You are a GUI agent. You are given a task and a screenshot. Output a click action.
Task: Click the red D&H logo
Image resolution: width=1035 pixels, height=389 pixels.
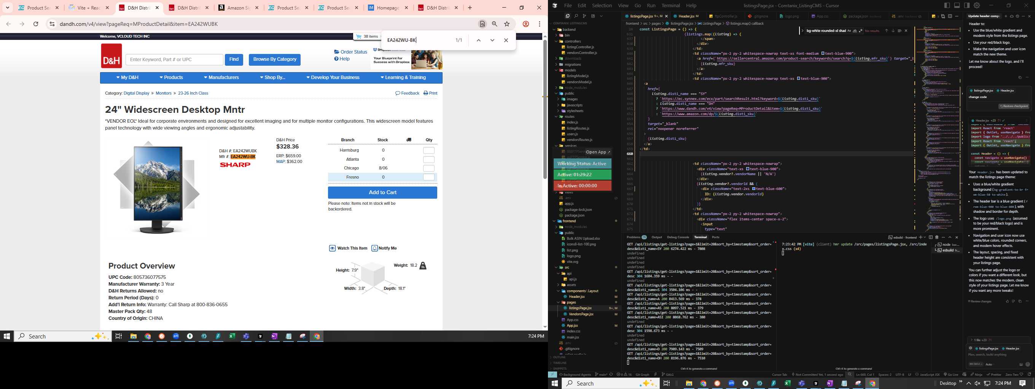(x=111, y=56)
